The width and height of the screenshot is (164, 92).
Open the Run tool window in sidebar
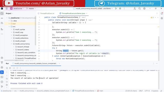pos(2,72)
